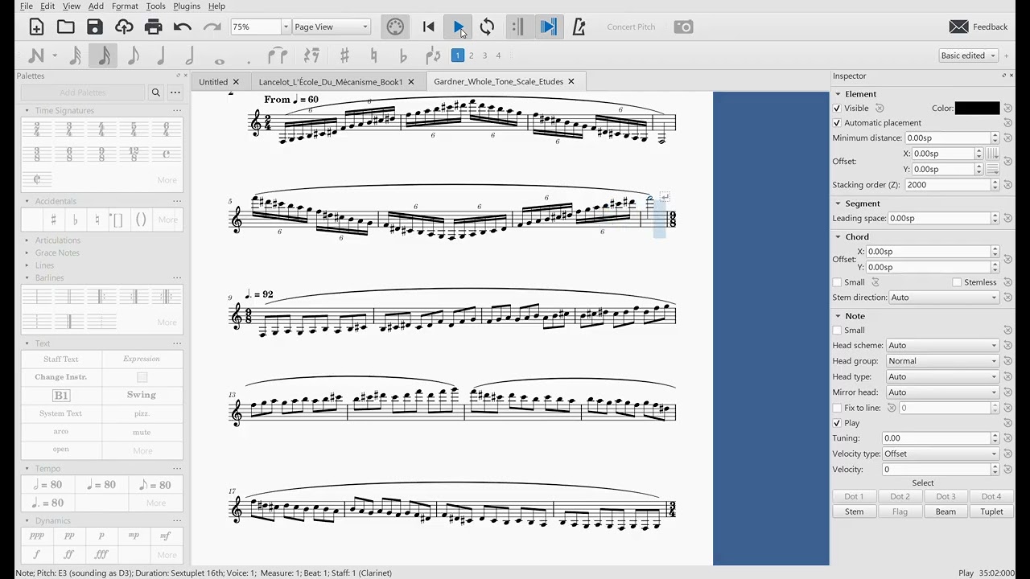Click the Minimum distance field
The width and height of the screenshot is (1030, 579).
point(948,138)
